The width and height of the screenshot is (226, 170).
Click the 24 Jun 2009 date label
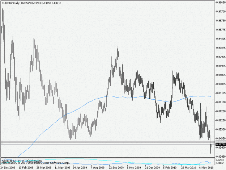(80, 168)
